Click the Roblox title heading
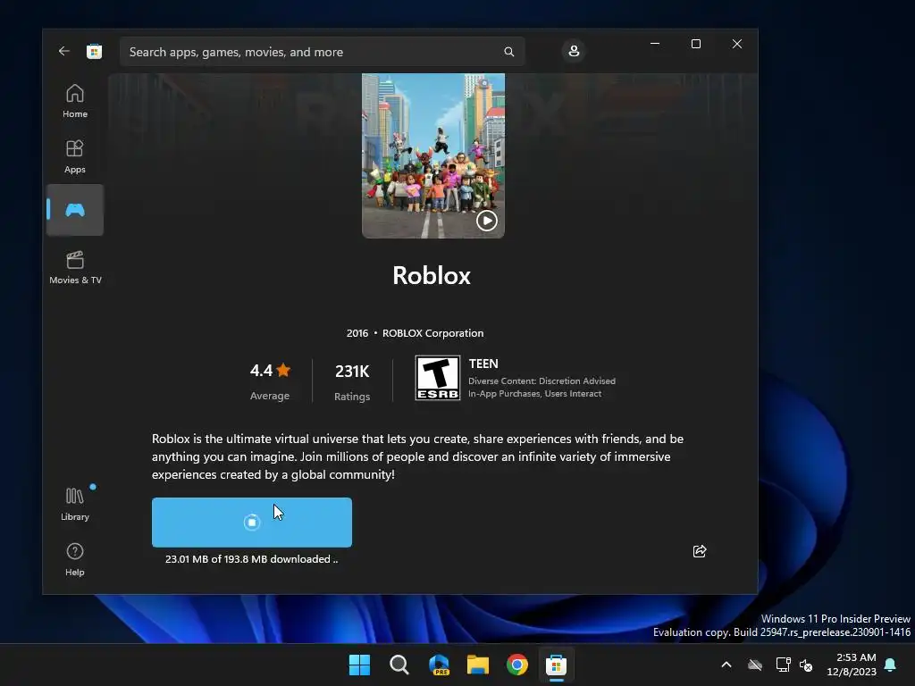The width and height of the screenshot is (915, 686). [x=432, y=275]
